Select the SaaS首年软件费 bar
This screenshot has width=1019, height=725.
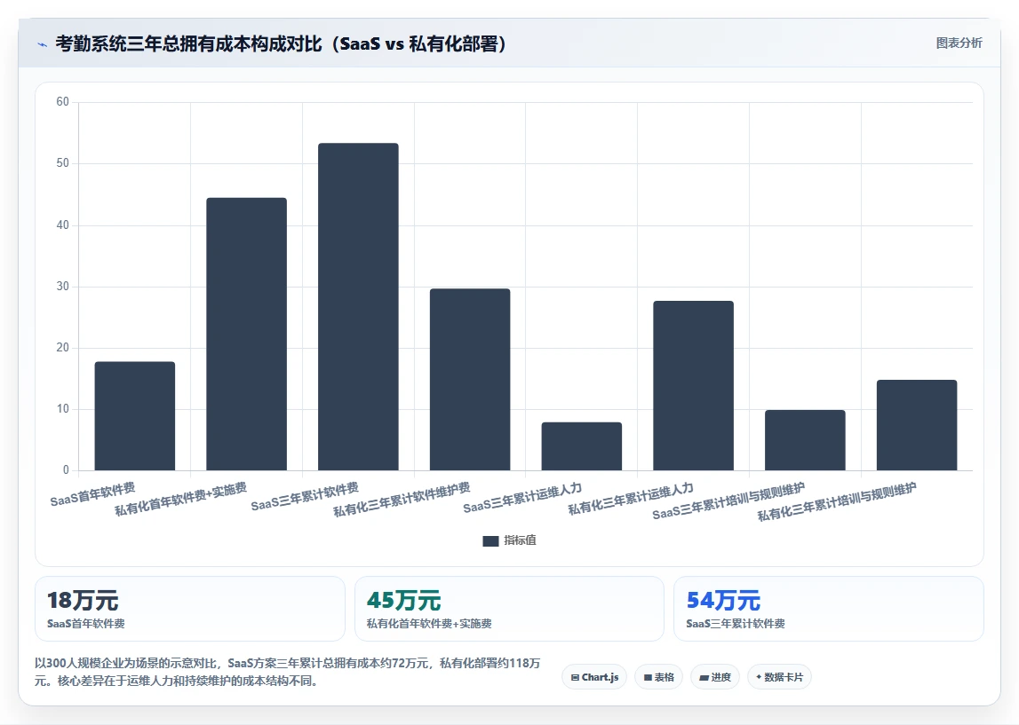coord(134,415)
